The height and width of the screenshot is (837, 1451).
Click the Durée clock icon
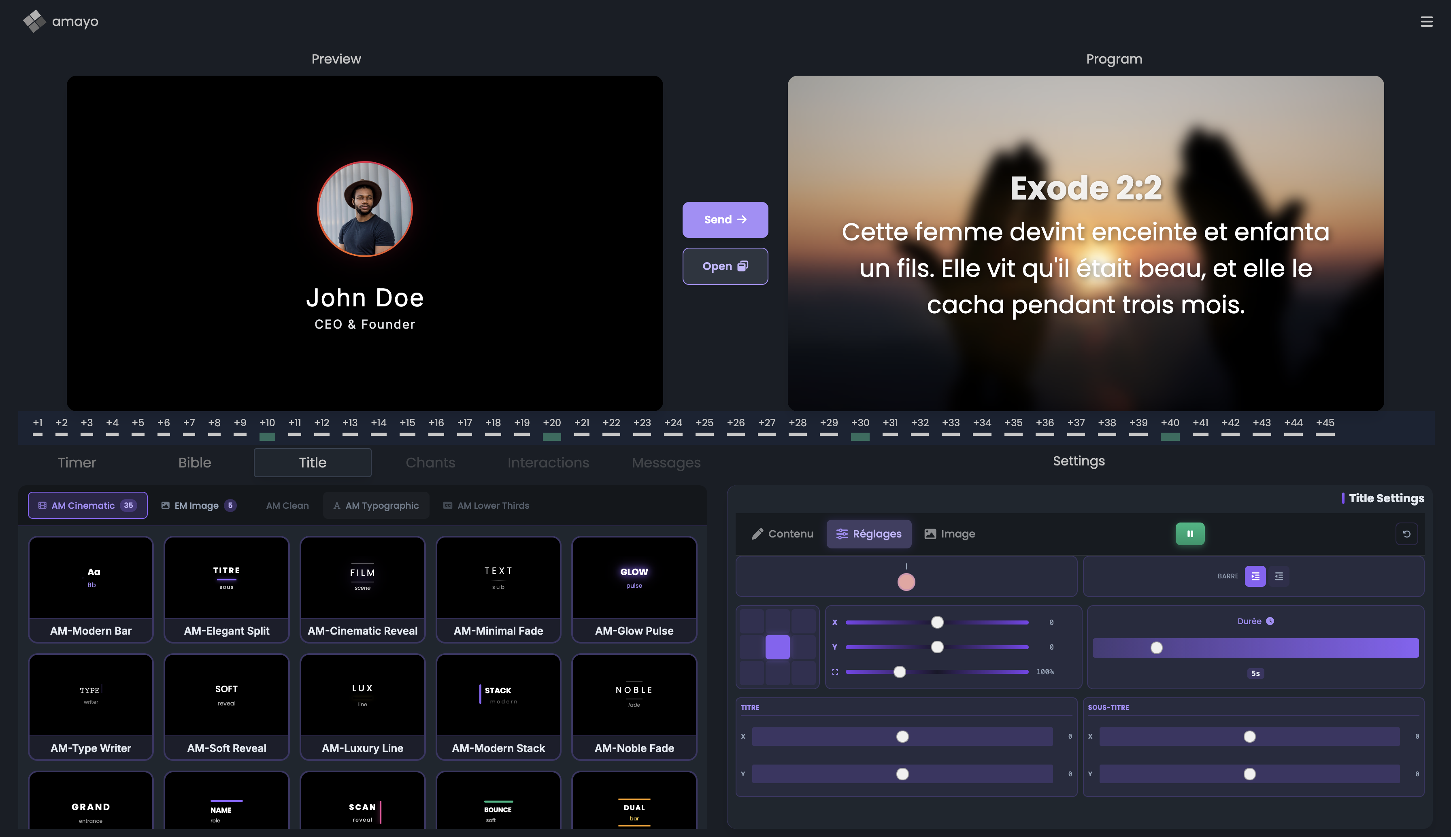(x=1270, y=621)
